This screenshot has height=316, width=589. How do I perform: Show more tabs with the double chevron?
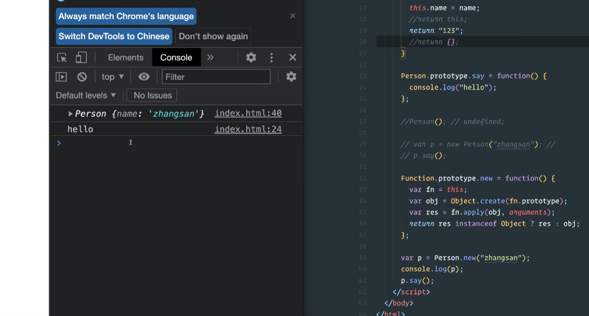pyautogui.click(x=210, y=58)
